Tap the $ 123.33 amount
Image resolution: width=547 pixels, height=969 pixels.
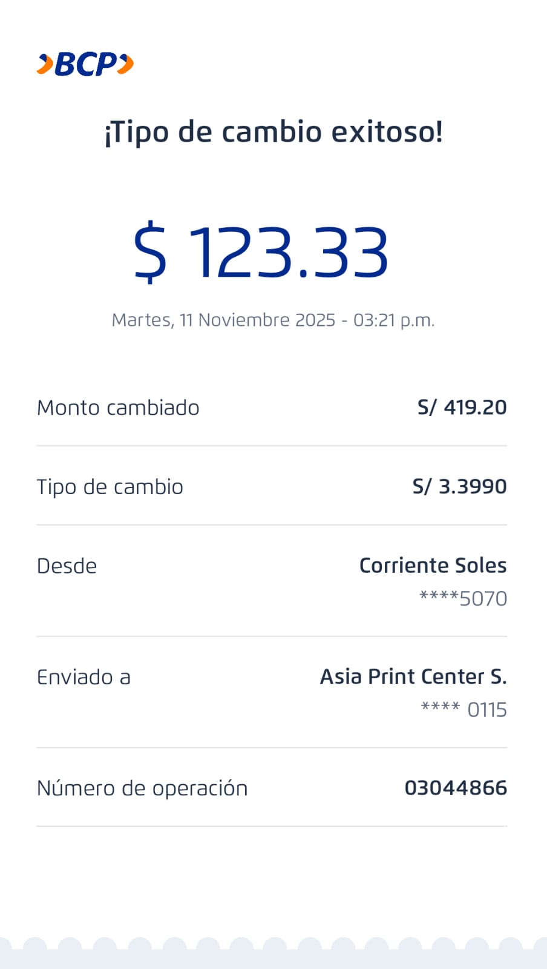click(261, 252)
